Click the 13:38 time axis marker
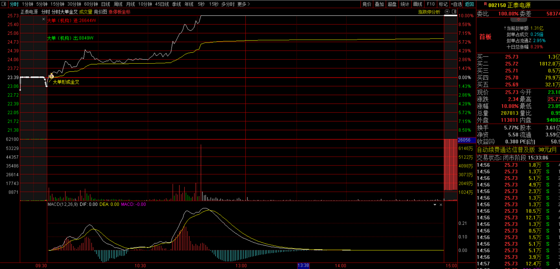The width and height of the screenshot is (560, 269). click(x=303, y=265)
